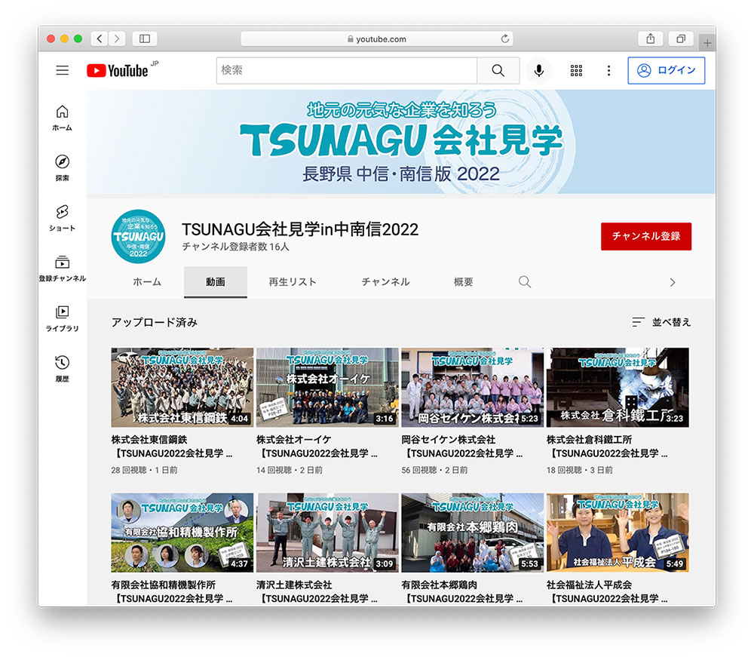Open ライブラリ library in sidebar
The height and width of the screenshot is (657, 754).
[62, 318]
